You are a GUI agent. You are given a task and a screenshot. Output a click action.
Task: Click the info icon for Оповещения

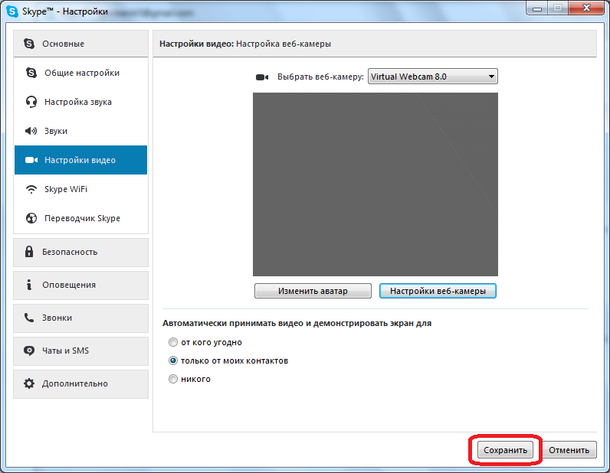pos(29,285)
